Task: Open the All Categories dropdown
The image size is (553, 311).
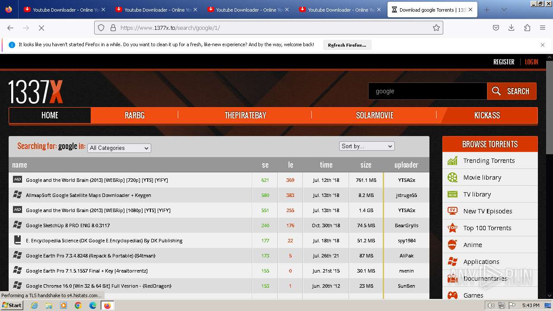Action: [x=119, y=148]
